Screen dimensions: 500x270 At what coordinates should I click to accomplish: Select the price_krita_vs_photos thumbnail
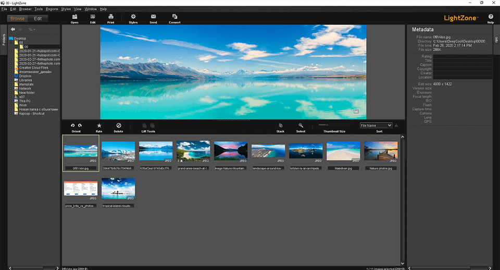click(x=80, y=189)
